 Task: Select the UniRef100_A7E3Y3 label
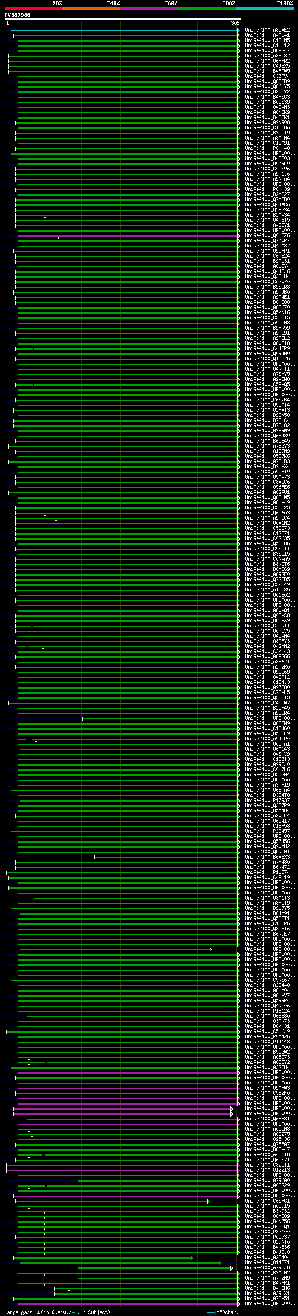coord(267,446)
